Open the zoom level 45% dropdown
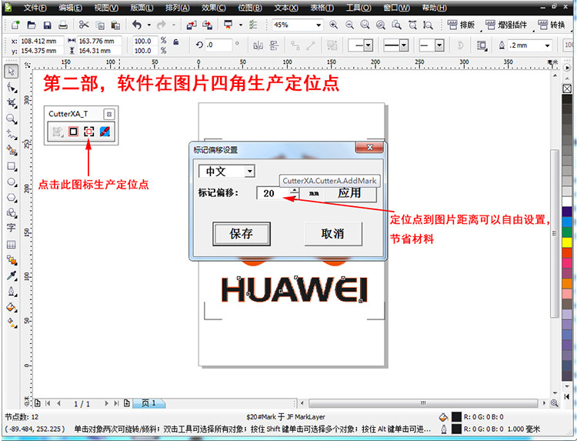 coord(319,25)
